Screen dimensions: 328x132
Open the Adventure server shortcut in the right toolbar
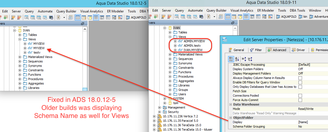318,17
